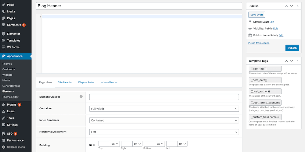Click the Settings sliders icon
The height and width of the screenshot is (152, 305).
tap(3, 125)
